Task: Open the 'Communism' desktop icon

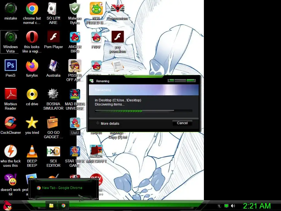Action: (117, 9)
